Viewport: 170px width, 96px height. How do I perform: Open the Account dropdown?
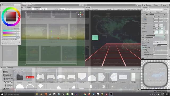tap(150, 5)
